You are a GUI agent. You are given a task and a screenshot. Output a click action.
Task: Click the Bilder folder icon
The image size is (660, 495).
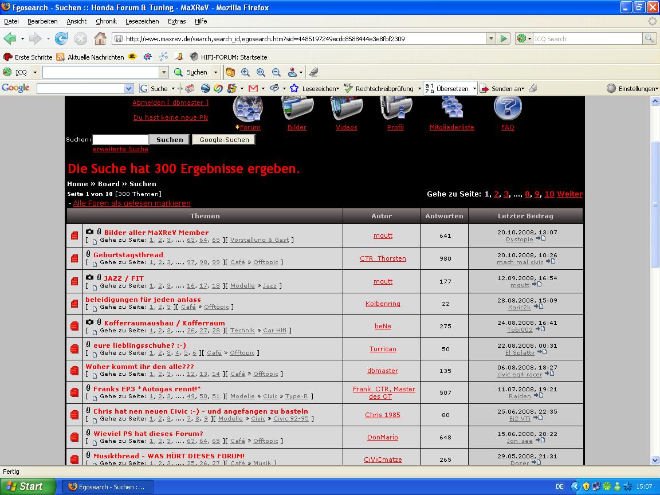(297, 109)
